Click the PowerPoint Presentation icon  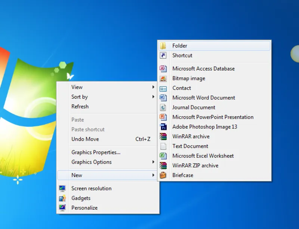[163, 117]
